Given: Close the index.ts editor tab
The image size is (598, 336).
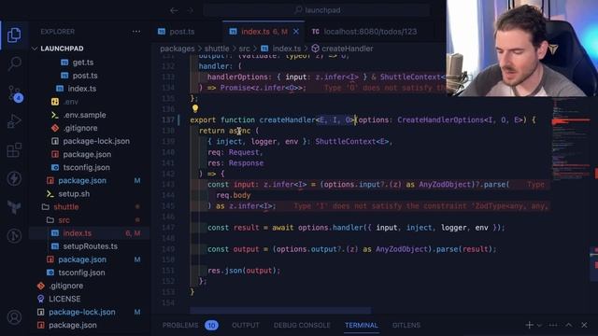Looking at the screenshot, I should coord(296,32).
